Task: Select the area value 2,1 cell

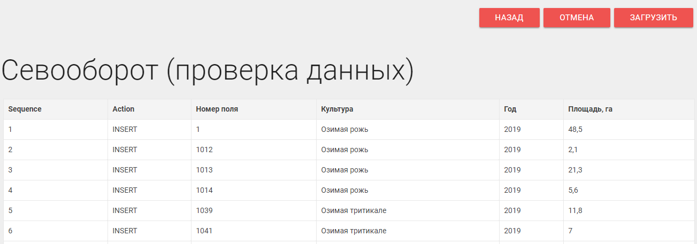Action: click(x=573, y=149)
